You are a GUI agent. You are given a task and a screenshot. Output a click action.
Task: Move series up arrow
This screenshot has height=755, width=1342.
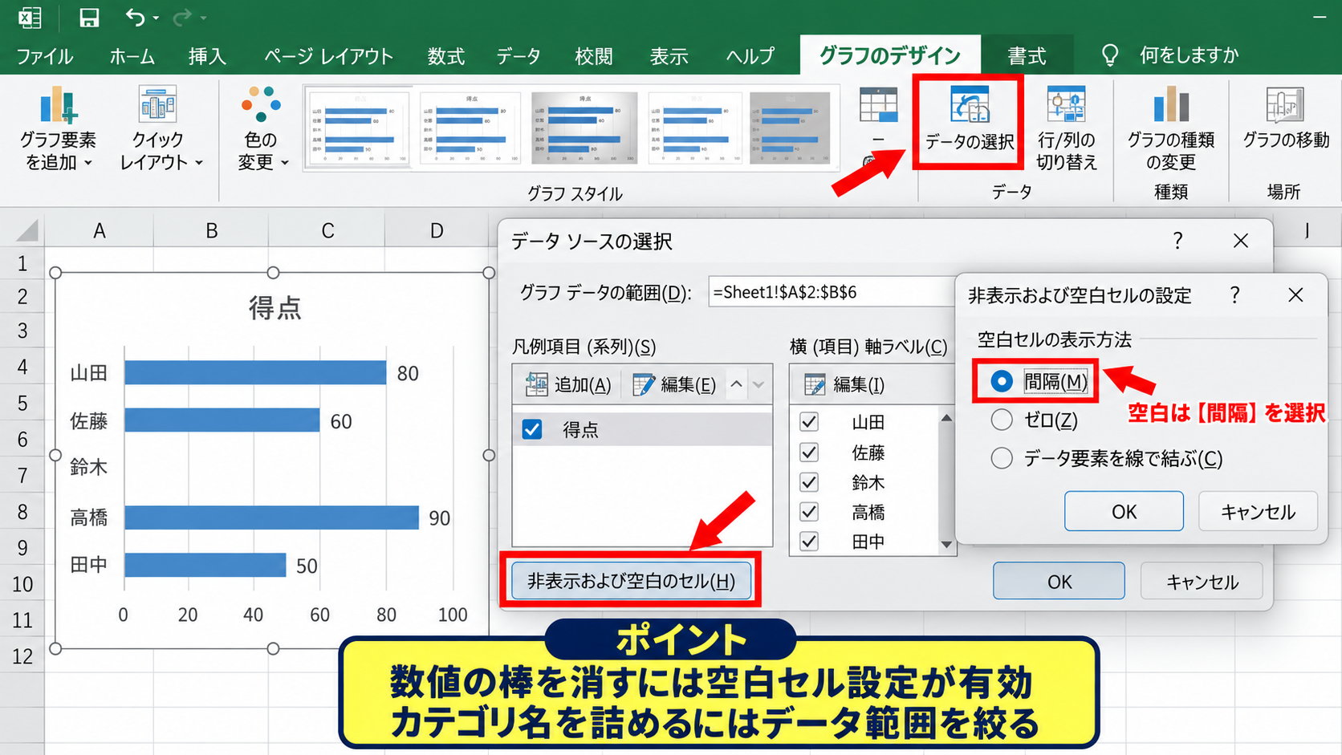coord(736,385)
